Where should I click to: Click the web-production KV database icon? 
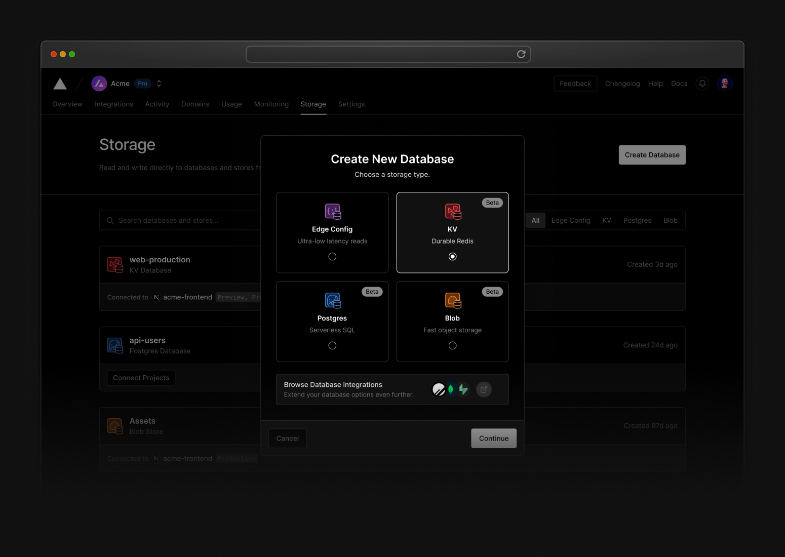click(x=115, y=265)
